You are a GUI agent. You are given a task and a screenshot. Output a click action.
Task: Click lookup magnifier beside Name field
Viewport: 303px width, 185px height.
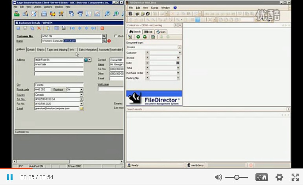(104, 41)
